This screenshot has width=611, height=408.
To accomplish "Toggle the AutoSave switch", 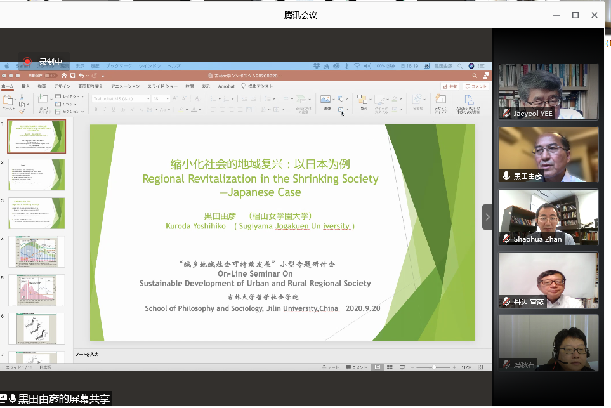I will pos(49,76).
